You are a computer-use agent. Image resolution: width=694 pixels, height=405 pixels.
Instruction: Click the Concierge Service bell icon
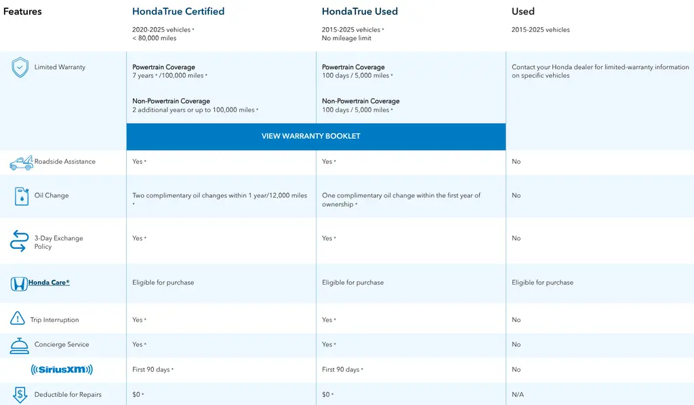point(19,346)
